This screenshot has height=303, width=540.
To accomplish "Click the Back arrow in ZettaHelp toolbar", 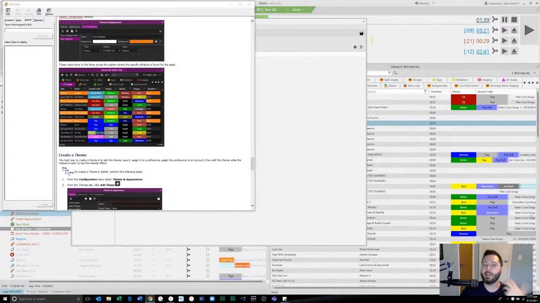I will pos(18,11).
